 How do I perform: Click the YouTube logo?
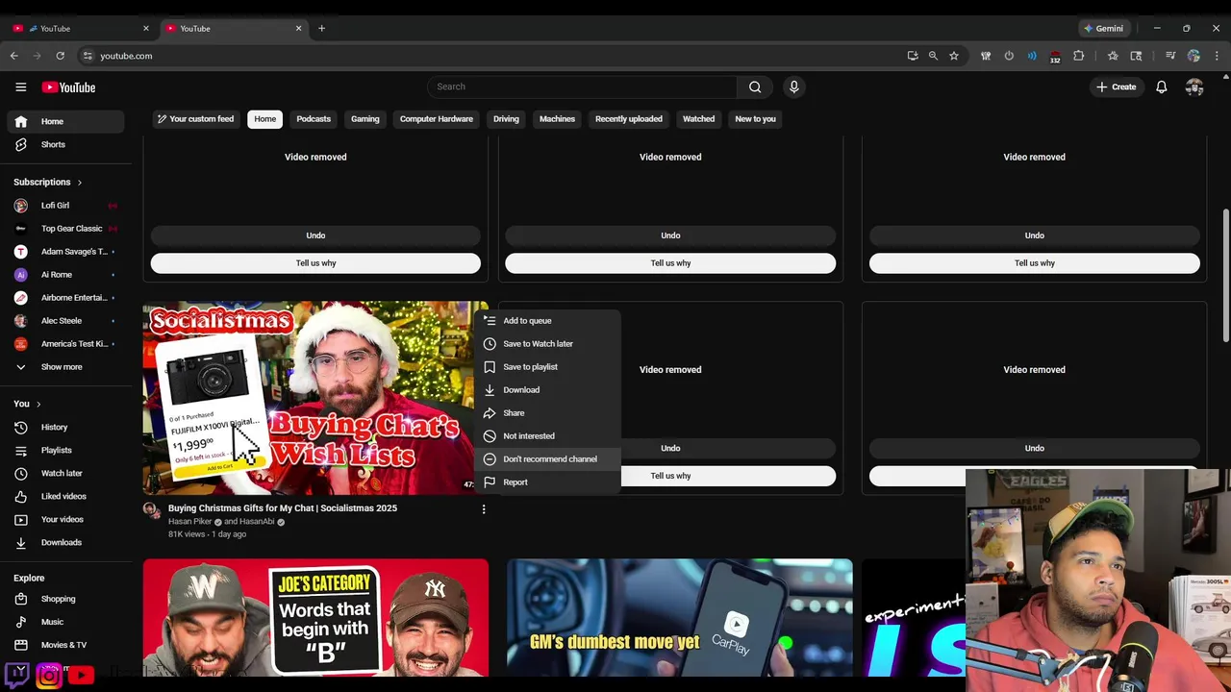tap(68, 87)
